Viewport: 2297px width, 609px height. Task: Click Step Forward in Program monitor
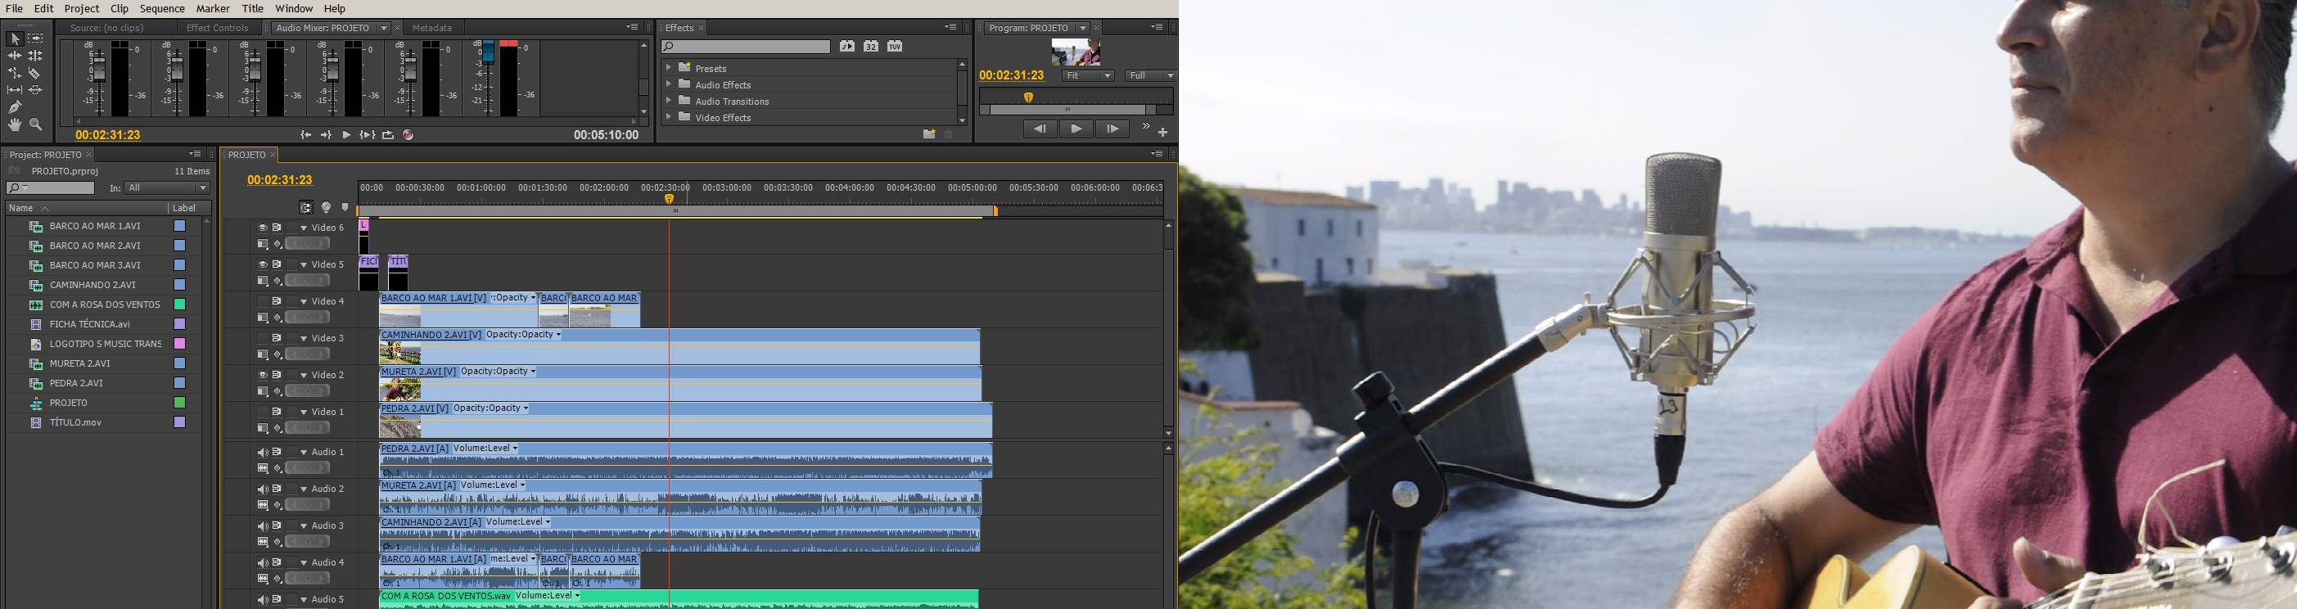1112,129
